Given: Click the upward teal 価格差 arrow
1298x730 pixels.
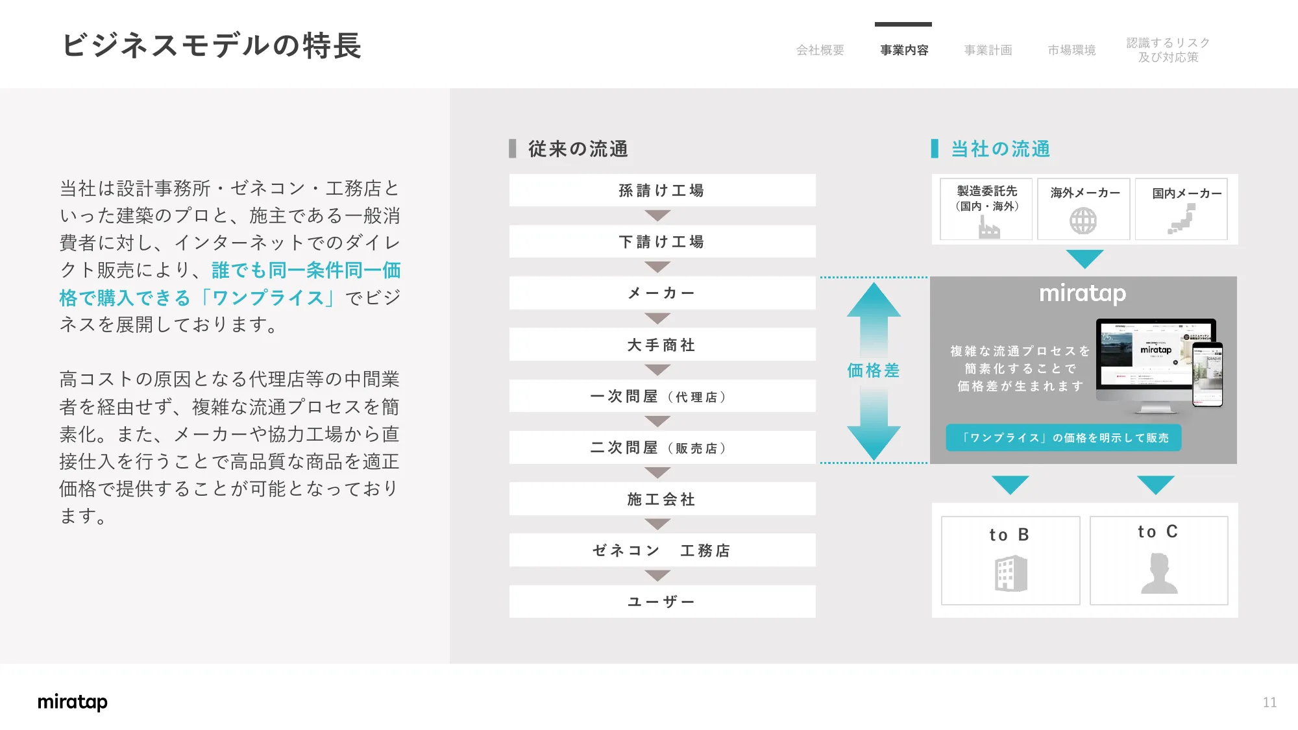Looking at the screenshot, I should 874,319.
